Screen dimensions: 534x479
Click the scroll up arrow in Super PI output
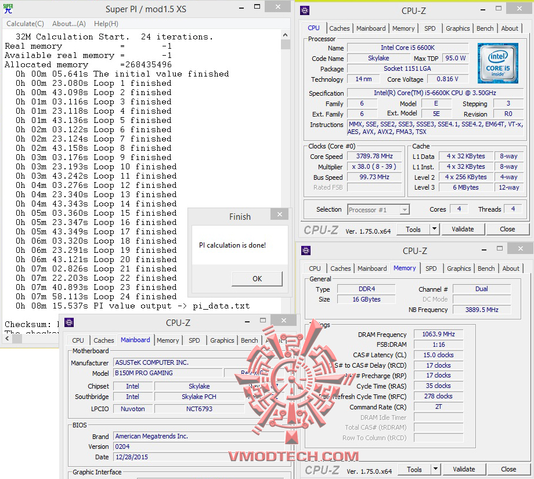pyautogui.click(x=285, y=35)
